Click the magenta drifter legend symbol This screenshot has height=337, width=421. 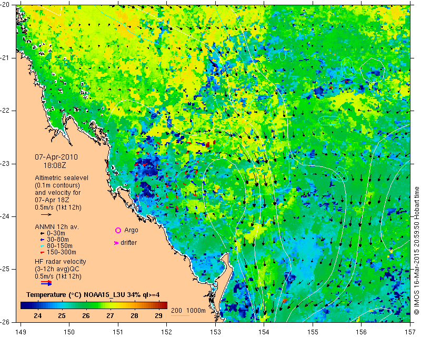pos(116,243)
